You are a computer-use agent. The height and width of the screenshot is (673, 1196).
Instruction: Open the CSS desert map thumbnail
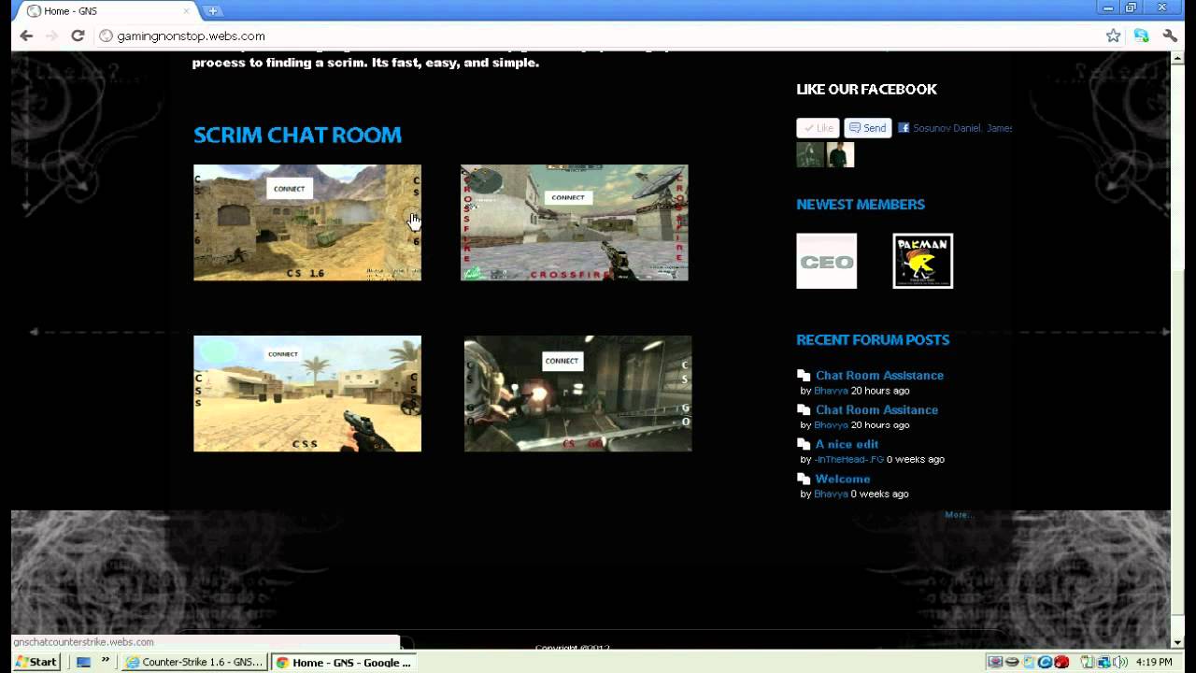[307, 394]
